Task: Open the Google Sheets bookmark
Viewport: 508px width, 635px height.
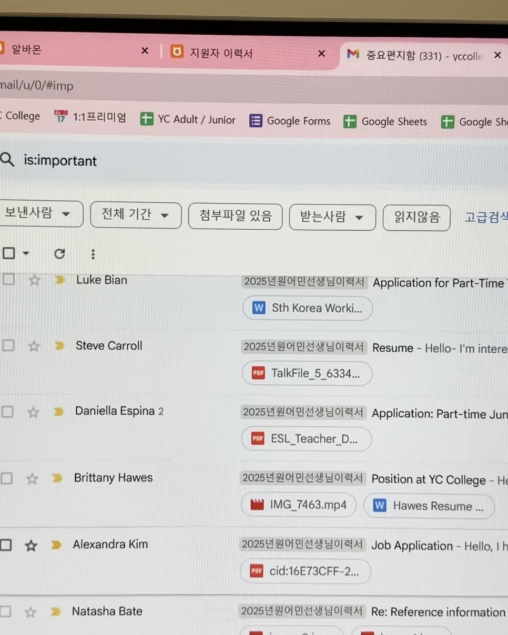Action: pos(385,121)
